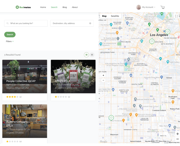Focus the 'What are you looking for?' field

[26, 23]
